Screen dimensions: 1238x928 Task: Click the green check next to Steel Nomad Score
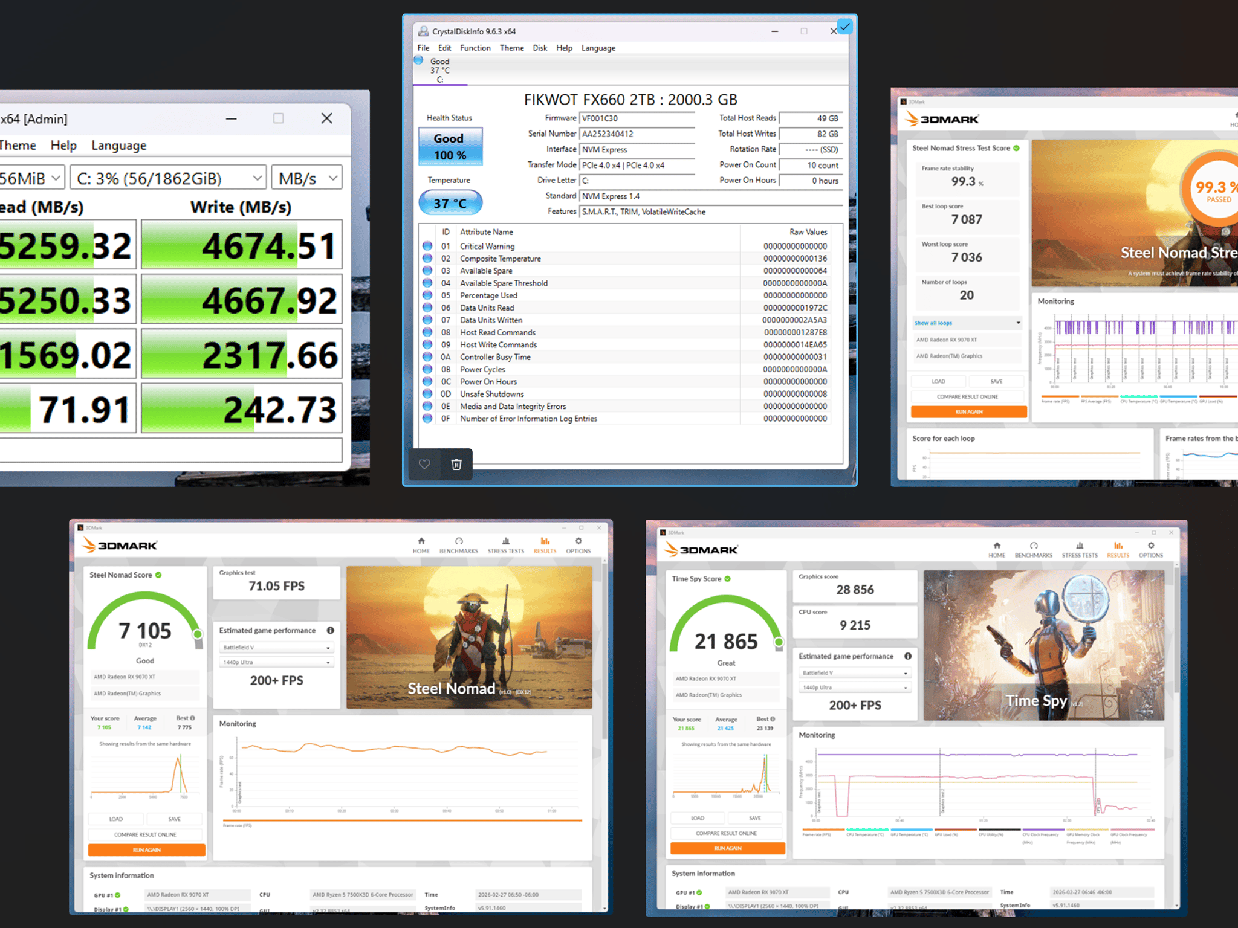click(x=158, y=575)
